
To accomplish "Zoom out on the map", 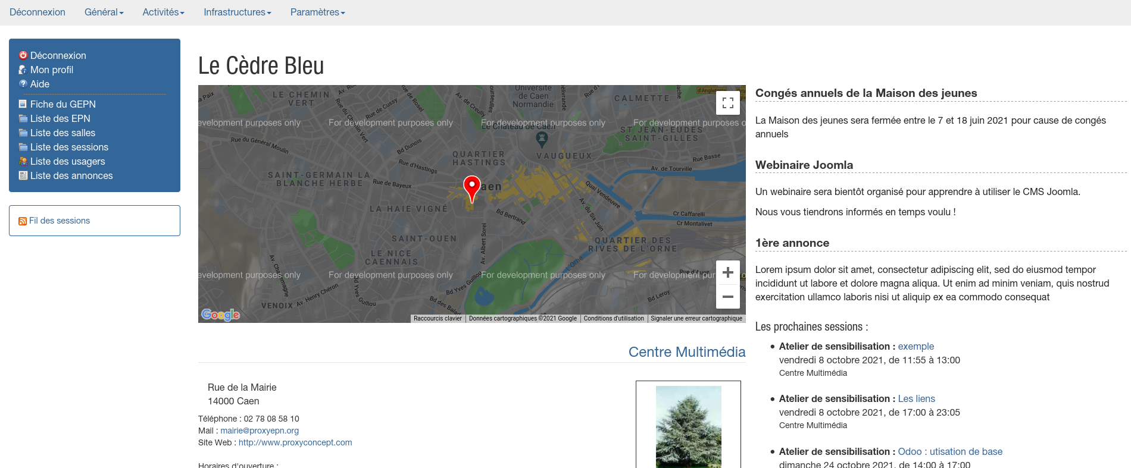I will (x=727, y=297).
